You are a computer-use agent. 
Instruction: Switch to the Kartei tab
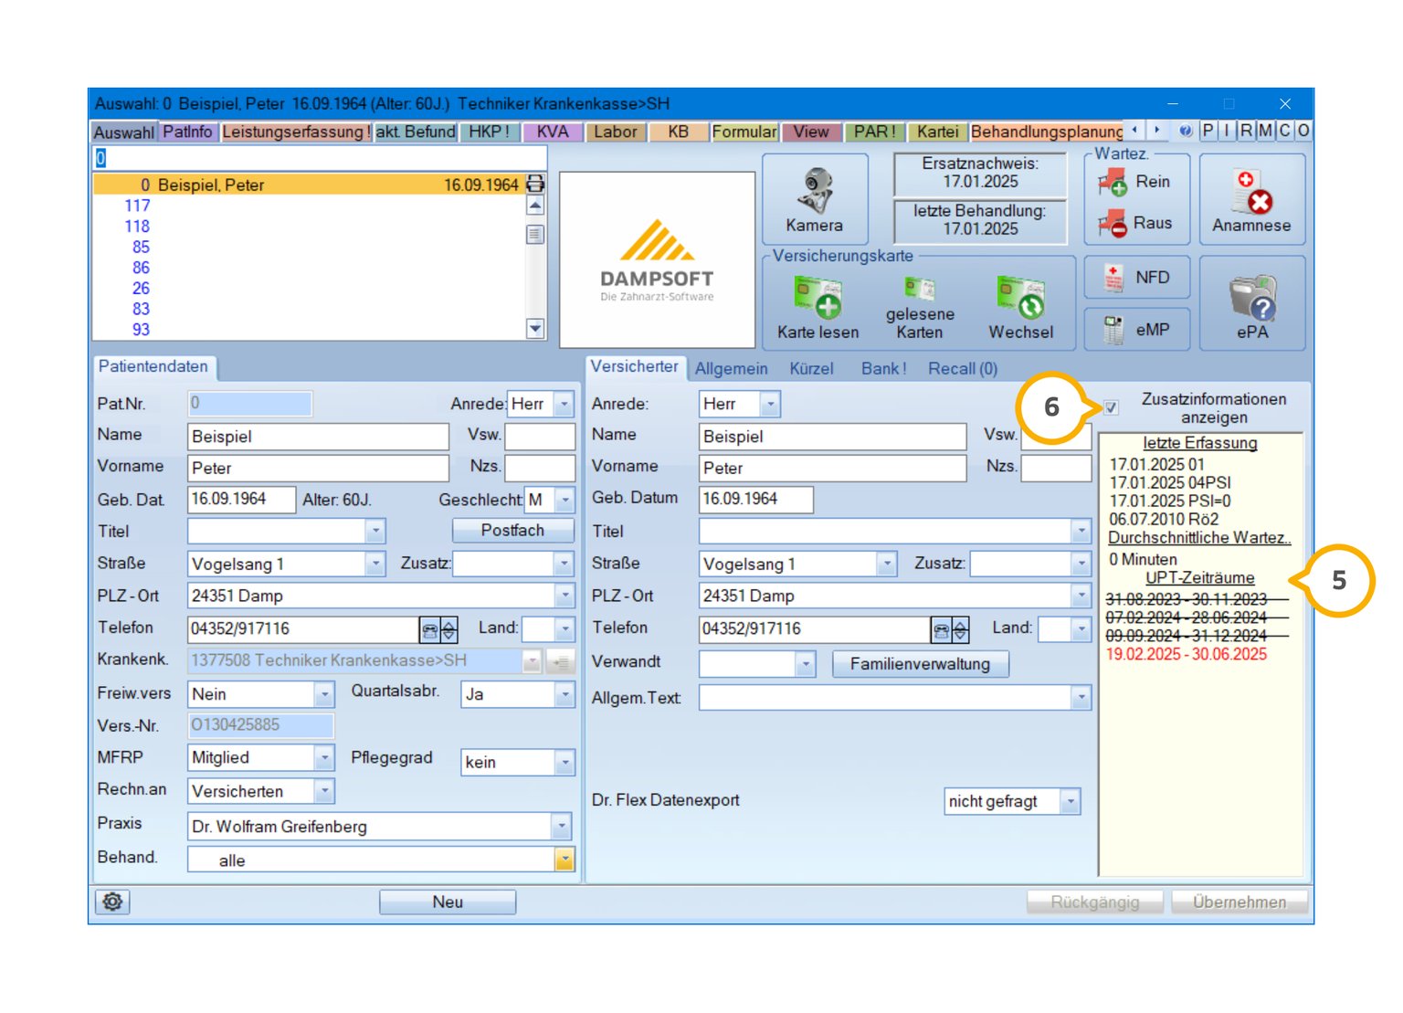coord(938,132)
